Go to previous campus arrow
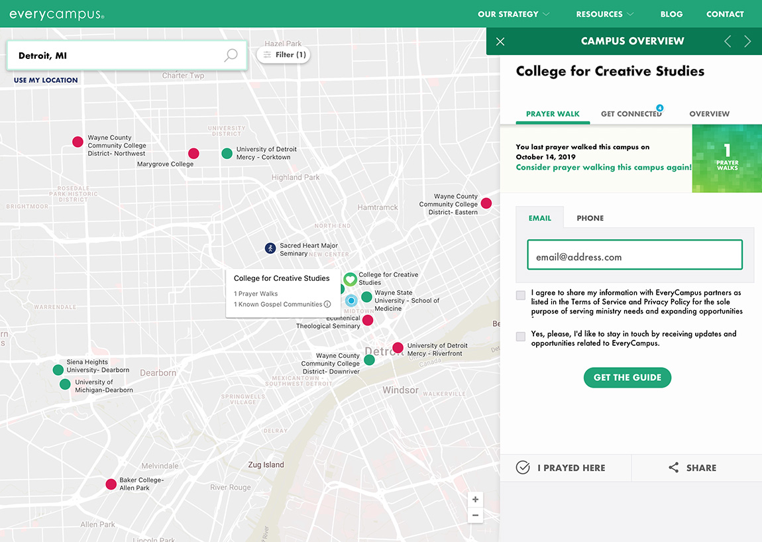 [x=728, y=41]
